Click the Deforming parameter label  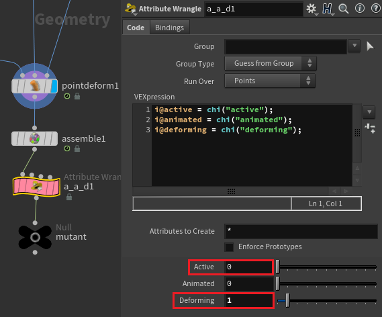coord(197,300)
